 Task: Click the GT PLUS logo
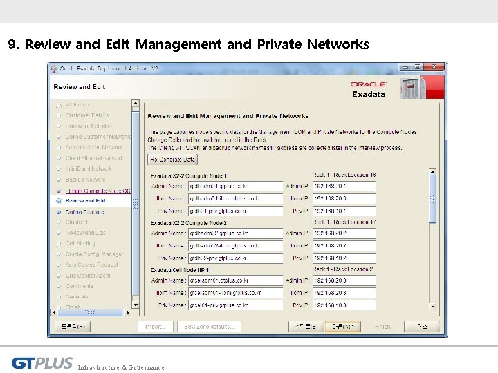[x=42, y=363]
